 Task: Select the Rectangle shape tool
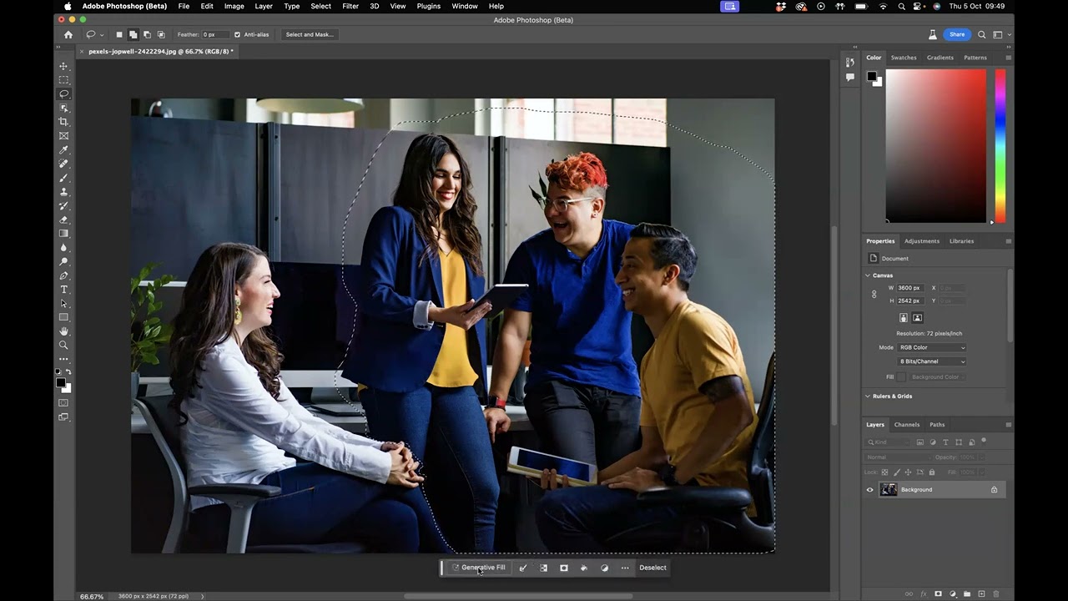(x=63, y=317)
